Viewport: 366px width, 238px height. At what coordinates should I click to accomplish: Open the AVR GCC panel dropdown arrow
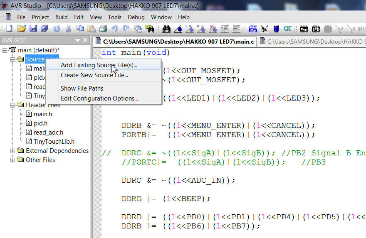click(77, 40)
